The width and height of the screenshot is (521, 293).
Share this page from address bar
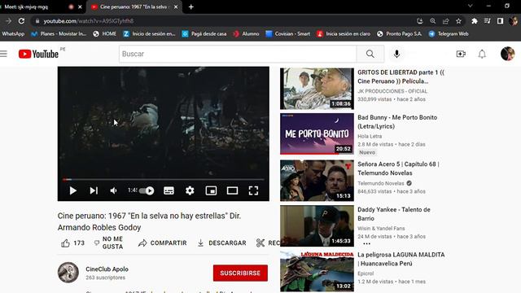click(x=445, y=21)
